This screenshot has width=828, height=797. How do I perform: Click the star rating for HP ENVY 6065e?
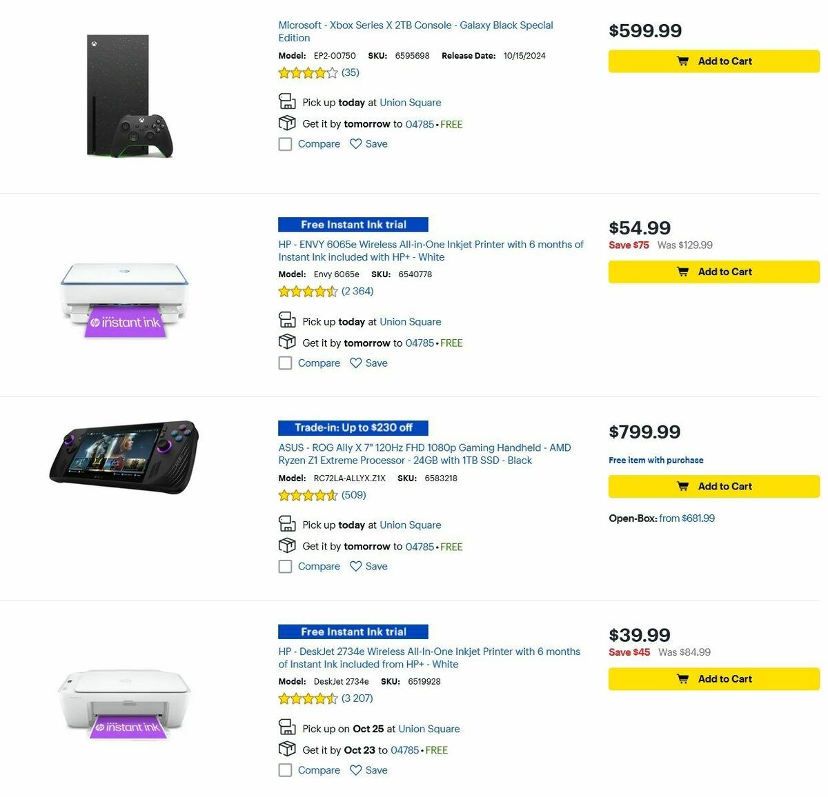(x=308, y=291)
